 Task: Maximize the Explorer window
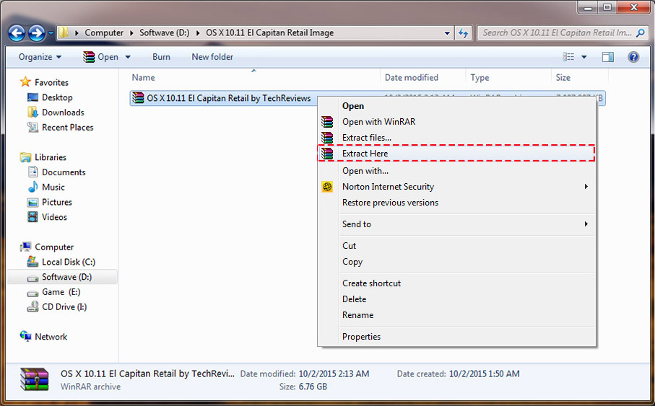pos(607,7)
